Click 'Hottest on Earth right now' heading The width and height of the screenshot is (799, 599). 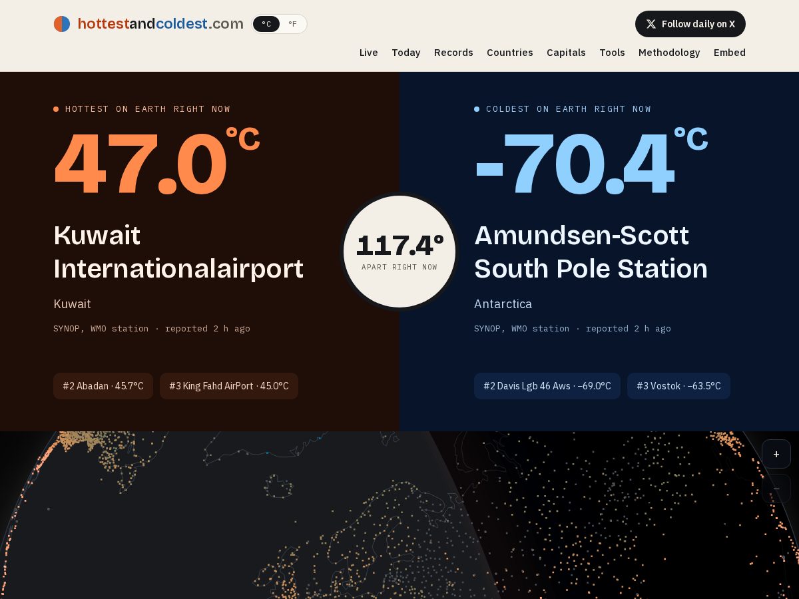[148, 109]
